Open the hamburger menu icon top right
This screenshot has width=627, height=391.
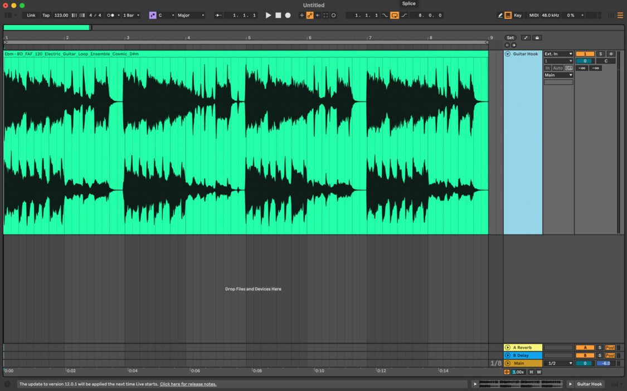coord(620,15)
